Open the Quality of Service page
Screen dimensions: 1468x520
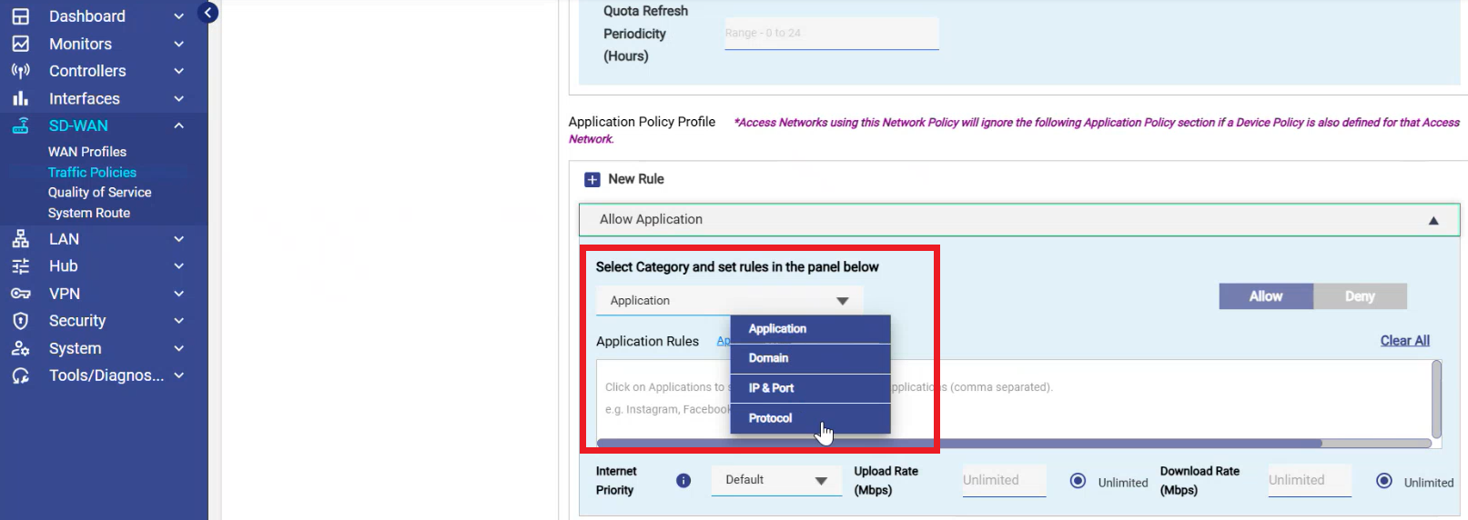tap(100, 193)
